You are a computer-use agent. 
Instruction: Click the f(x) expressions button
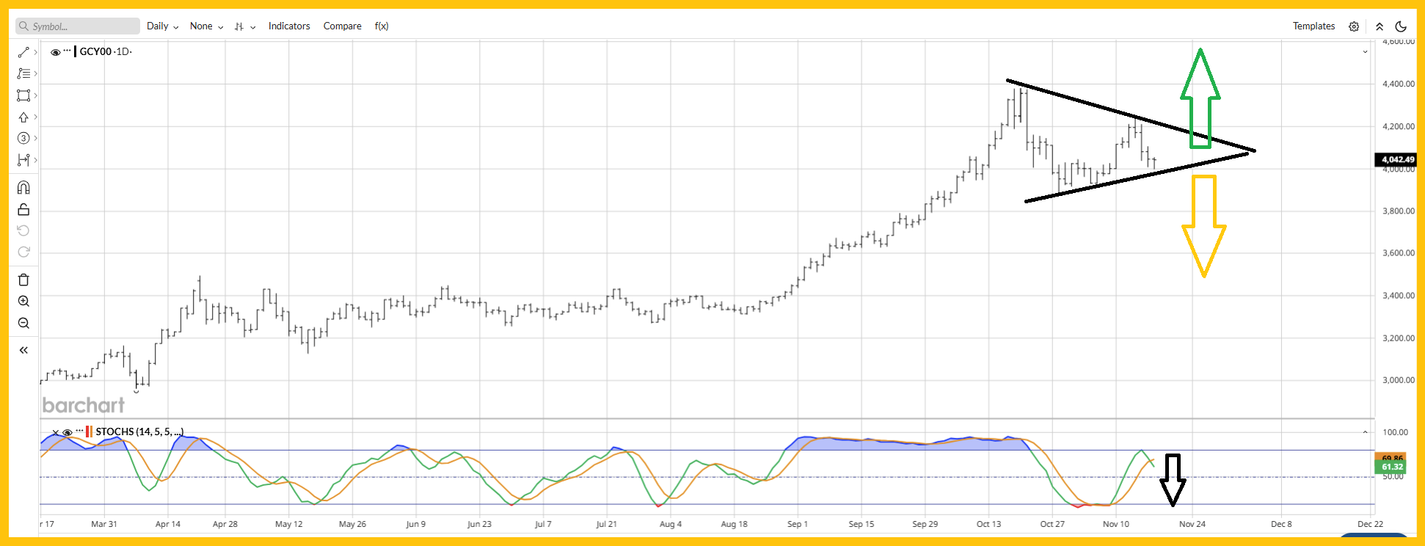[382, 26]
